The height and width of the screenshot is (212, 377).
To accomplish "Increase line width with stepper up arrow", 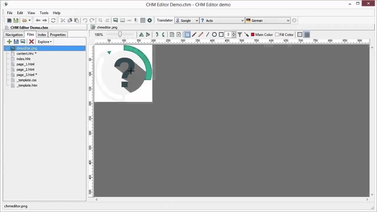I will click(234, 33).
